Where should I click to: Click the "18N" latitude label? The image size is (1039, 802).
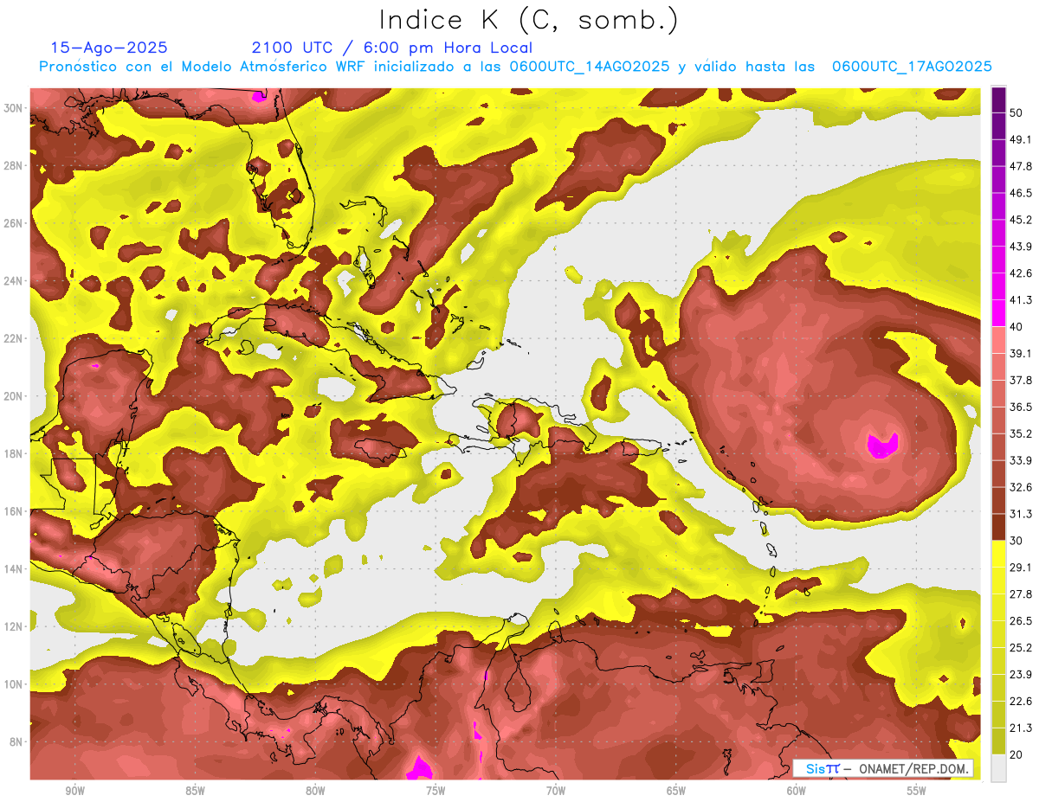pos(14,453)
